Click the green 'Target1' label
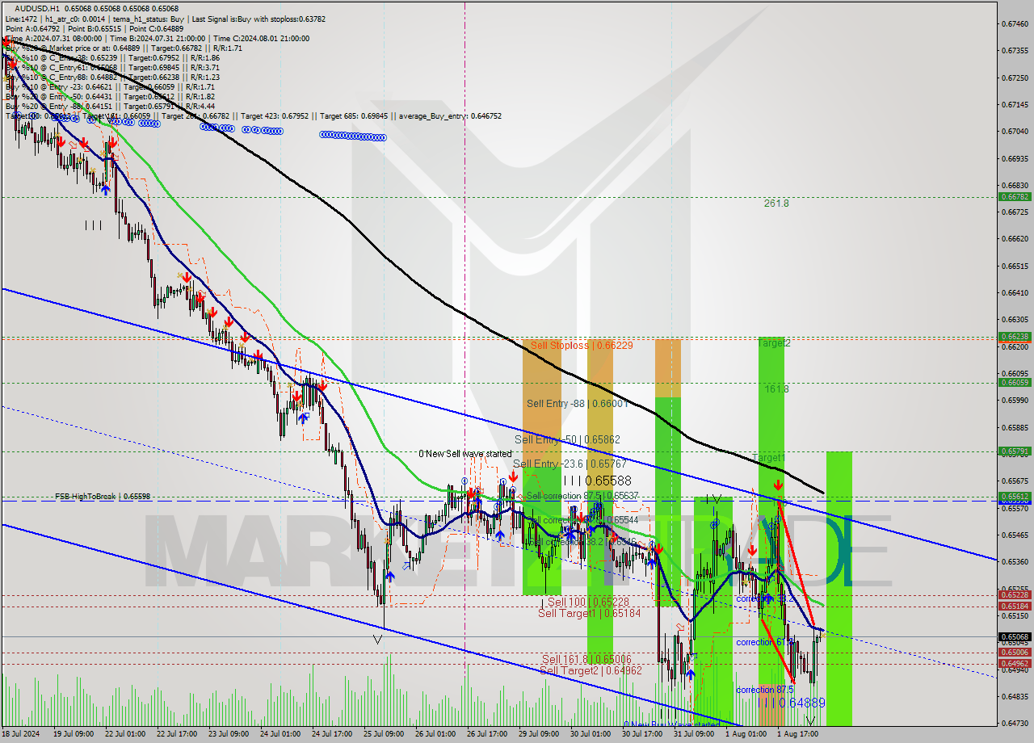The image size is (1034, 743). 768,458
